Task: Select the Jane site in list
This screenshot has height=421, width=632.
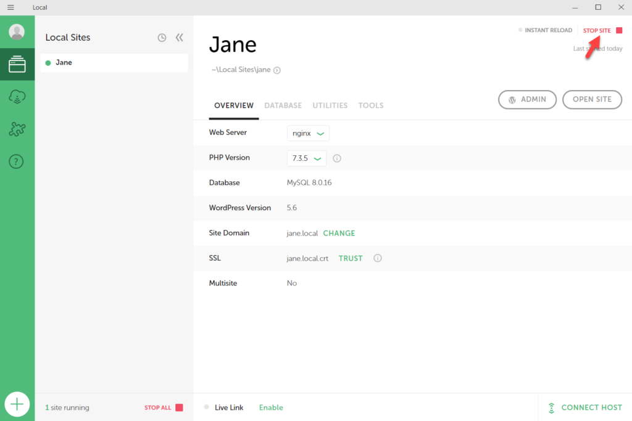Action: [x=114, y=63]
